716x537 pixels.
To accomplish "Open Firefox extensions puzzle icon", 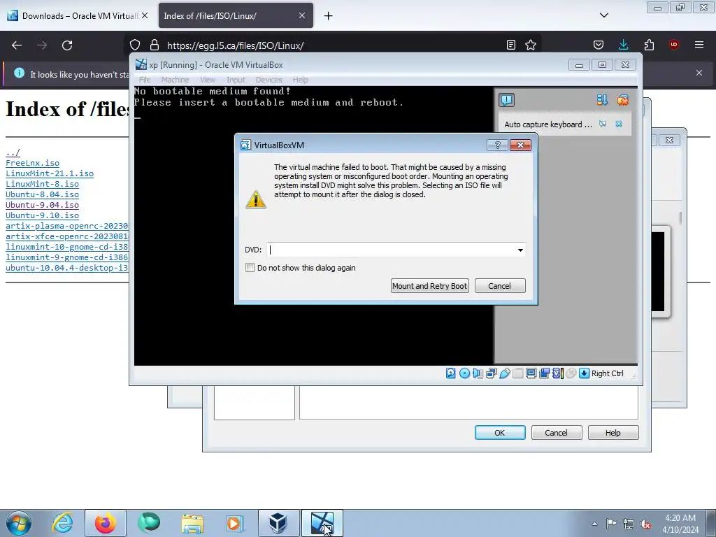I will click(649, 45).
